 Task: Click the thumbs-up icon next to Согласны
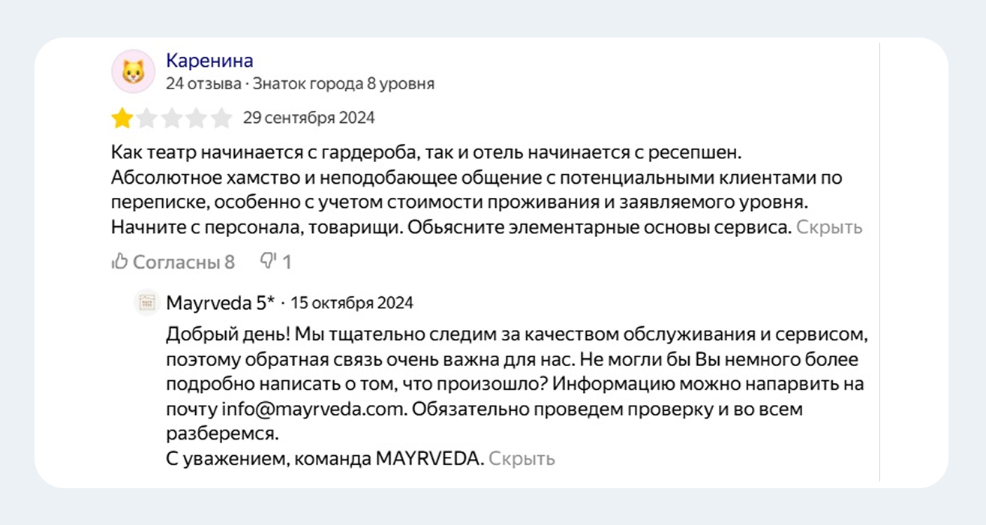[x=120, y=261]
